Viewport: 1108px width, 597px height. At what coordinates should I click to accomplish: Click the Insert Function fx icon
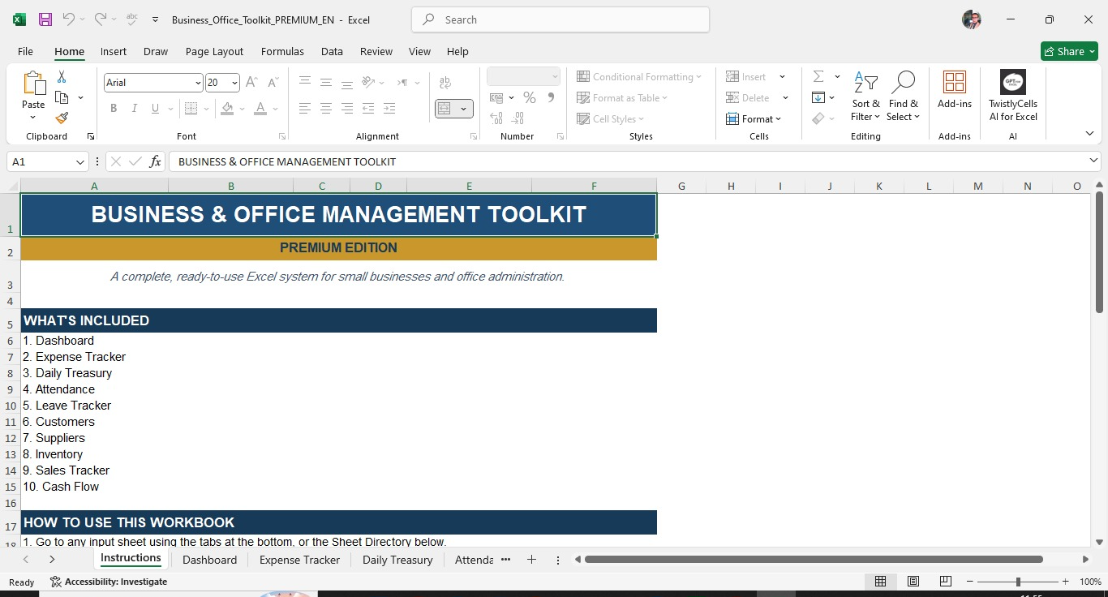point(156,161)
